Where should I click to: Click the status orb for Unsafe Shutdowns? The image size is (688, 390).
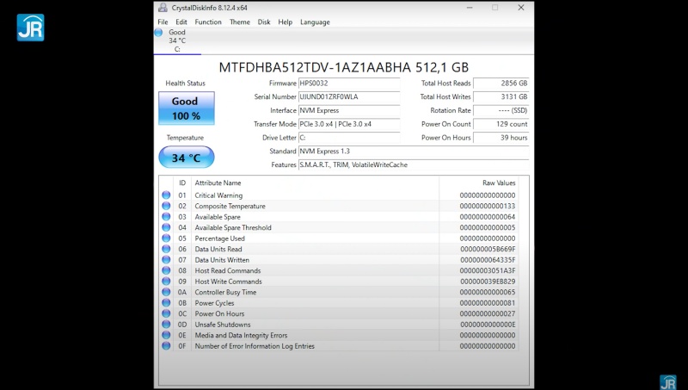point(166,325)
